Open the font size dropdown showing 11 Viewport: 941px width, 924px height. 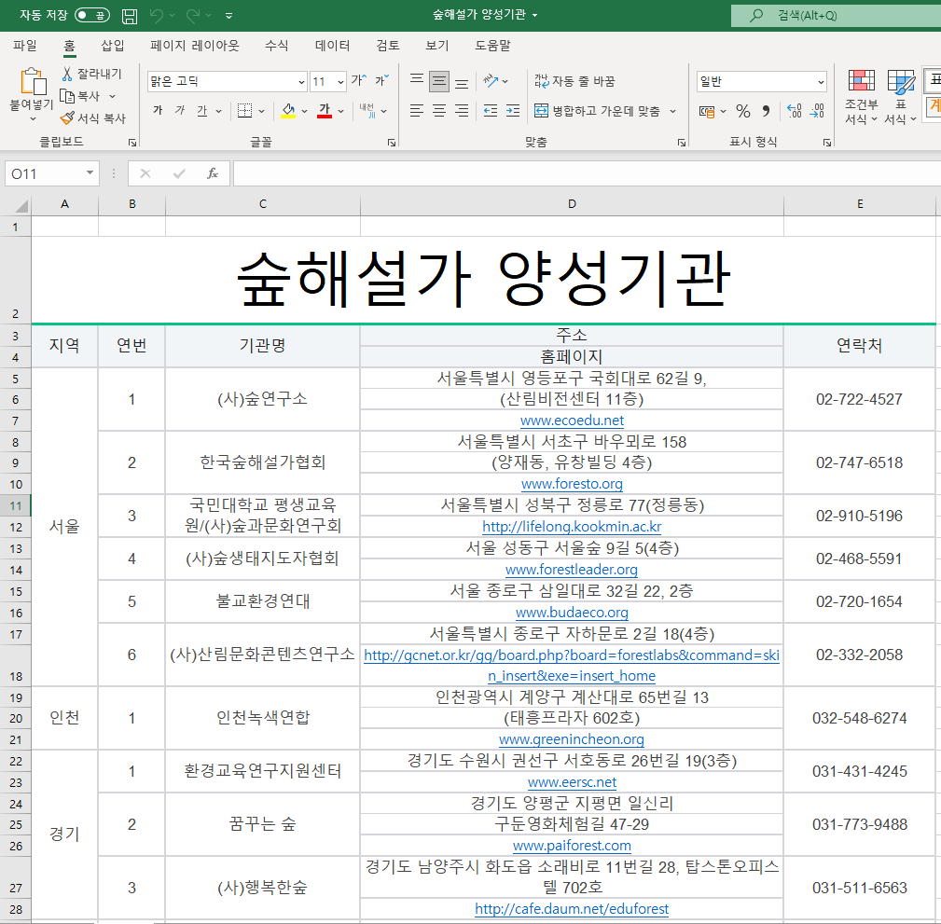(341, 82)
